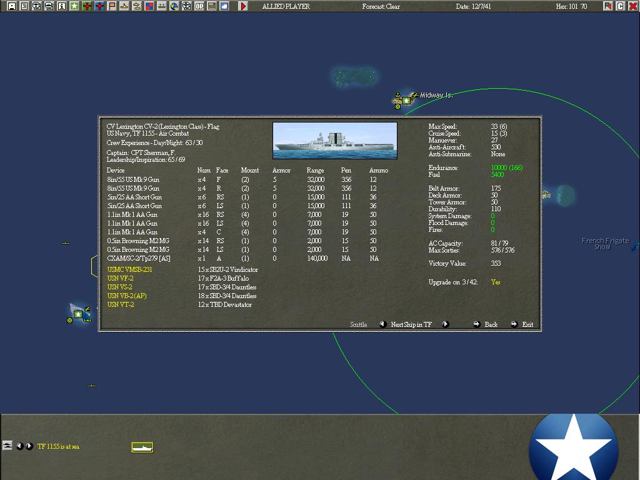
Task: Click Captain 'CPT Sherman, F.' text
Action: [x=154, y=152]
